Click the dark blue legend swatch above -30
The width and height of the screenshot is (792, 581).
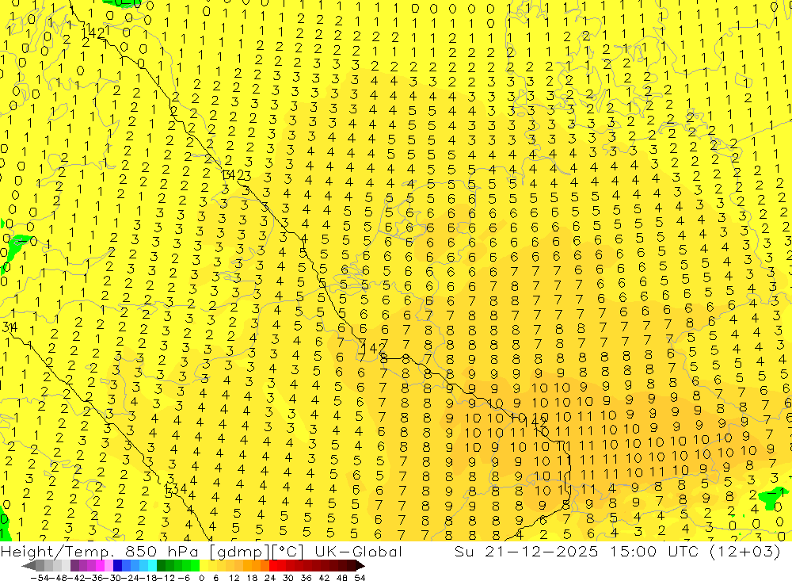click(x=117, y=565)
